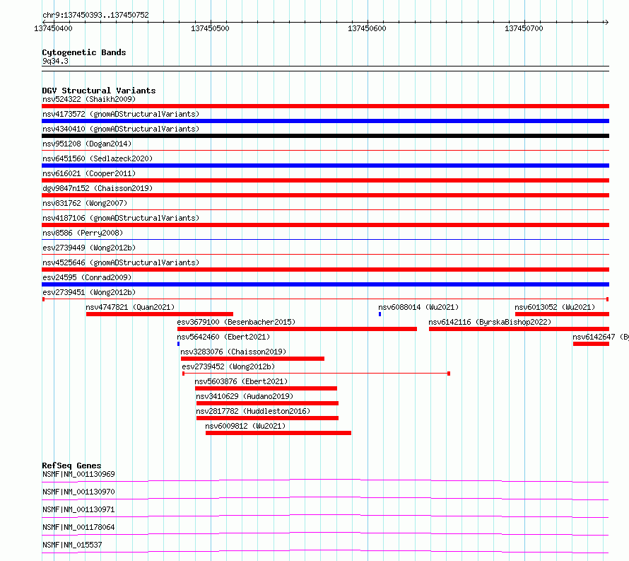Click the RefSeq Genes track title
Viewport: 629px width, 561px height.
point(72,465)
